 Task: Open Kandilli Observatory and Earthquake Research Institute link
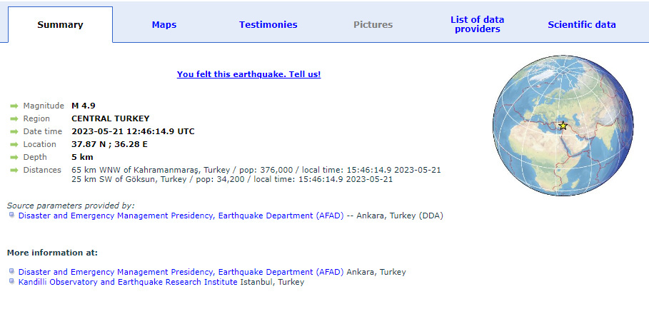point(127,282)
